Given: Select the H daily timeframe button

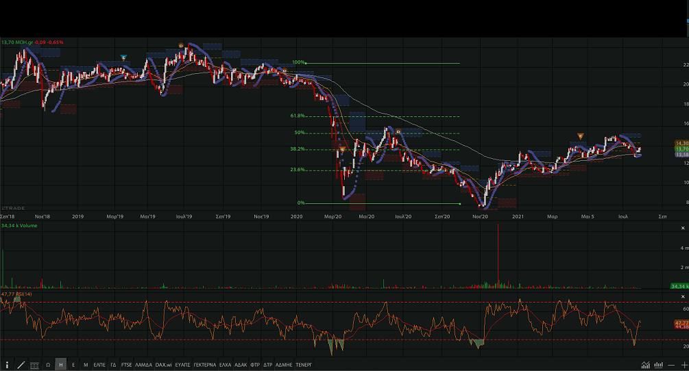Looking at the screenshot, I should [61, 366].
